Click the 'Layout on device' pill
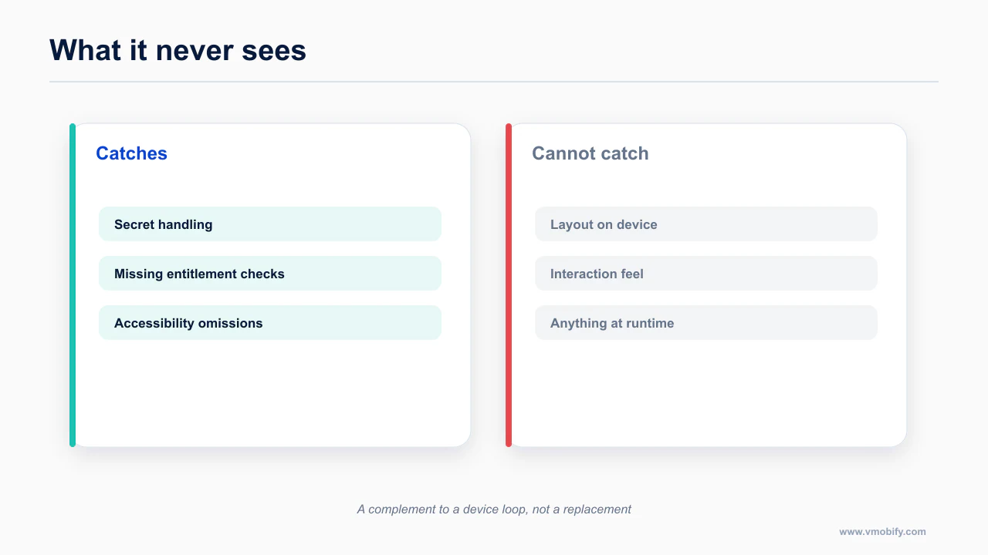The width and height of the screenshot is (988, 555). pos(706,224)
